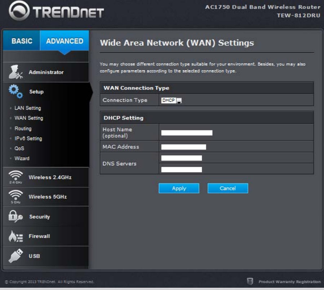The height and width of the screenshot is (290, 324).
Task: Open Product Warranty Registration link
Action: [x=289, y=282]
